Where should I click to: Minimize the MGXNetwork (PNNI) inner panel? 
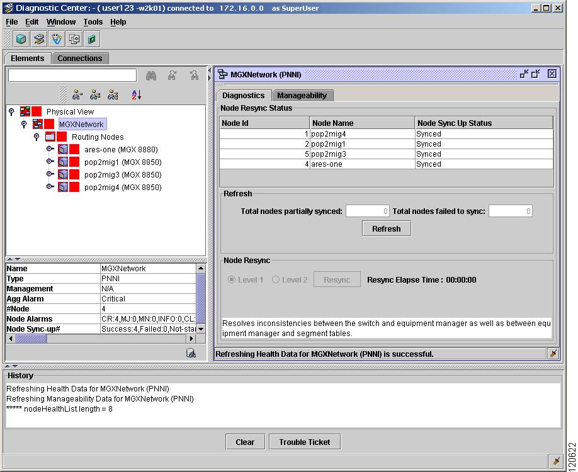tap(524, 74)
